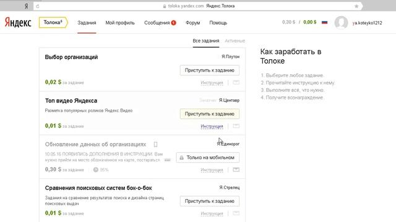Viewport: 396px width, 222px height.
Task: Click envelope icon for Сравнения поисковых систем
Action: 236,213
